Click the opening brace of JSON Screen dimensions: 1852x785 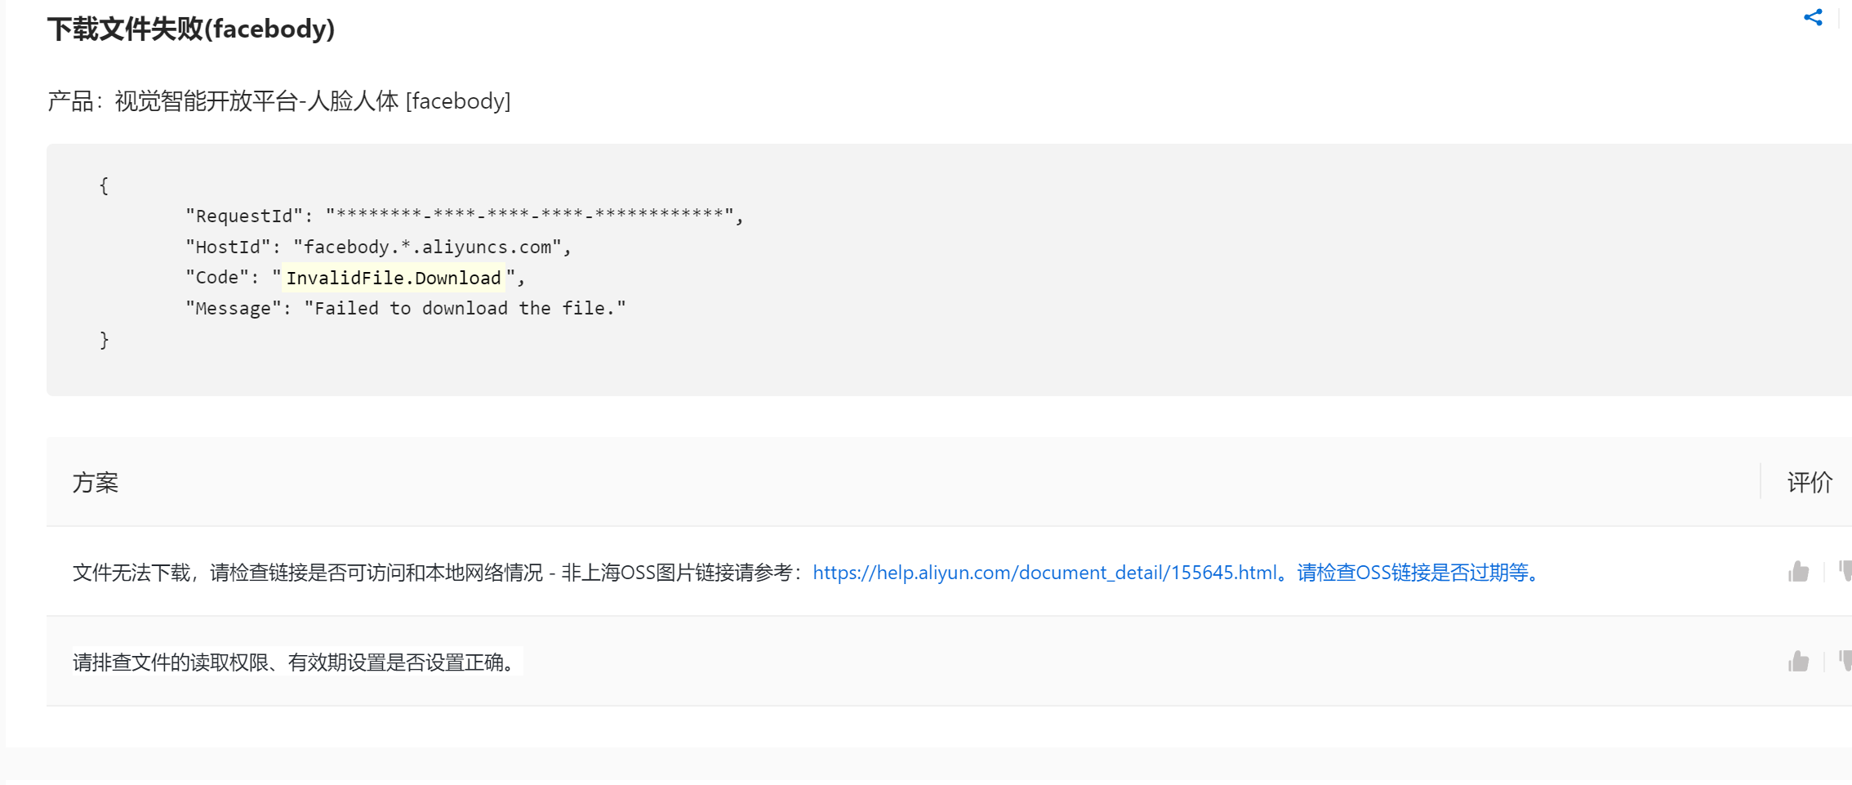pos(104,185)
